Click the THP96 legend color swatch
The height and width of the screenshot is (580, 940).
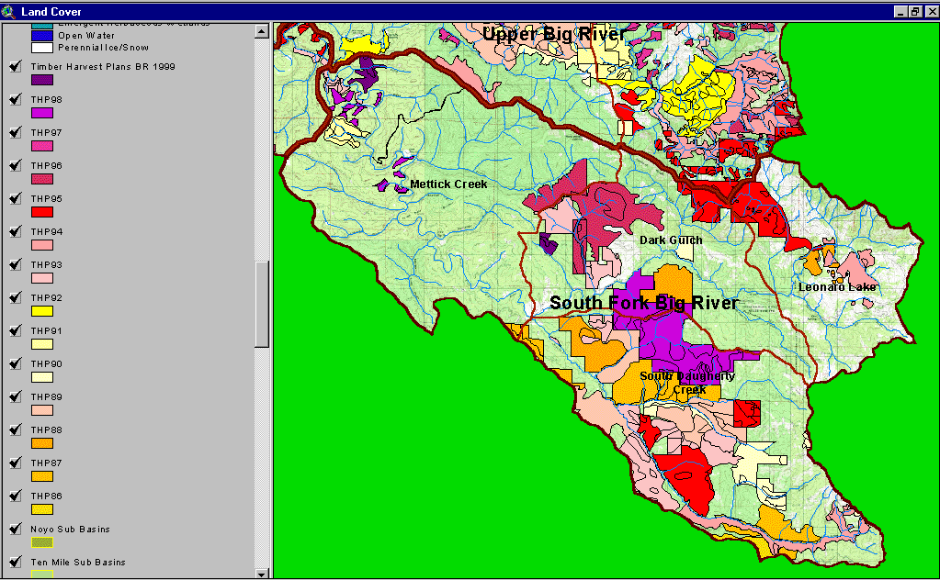42,179
